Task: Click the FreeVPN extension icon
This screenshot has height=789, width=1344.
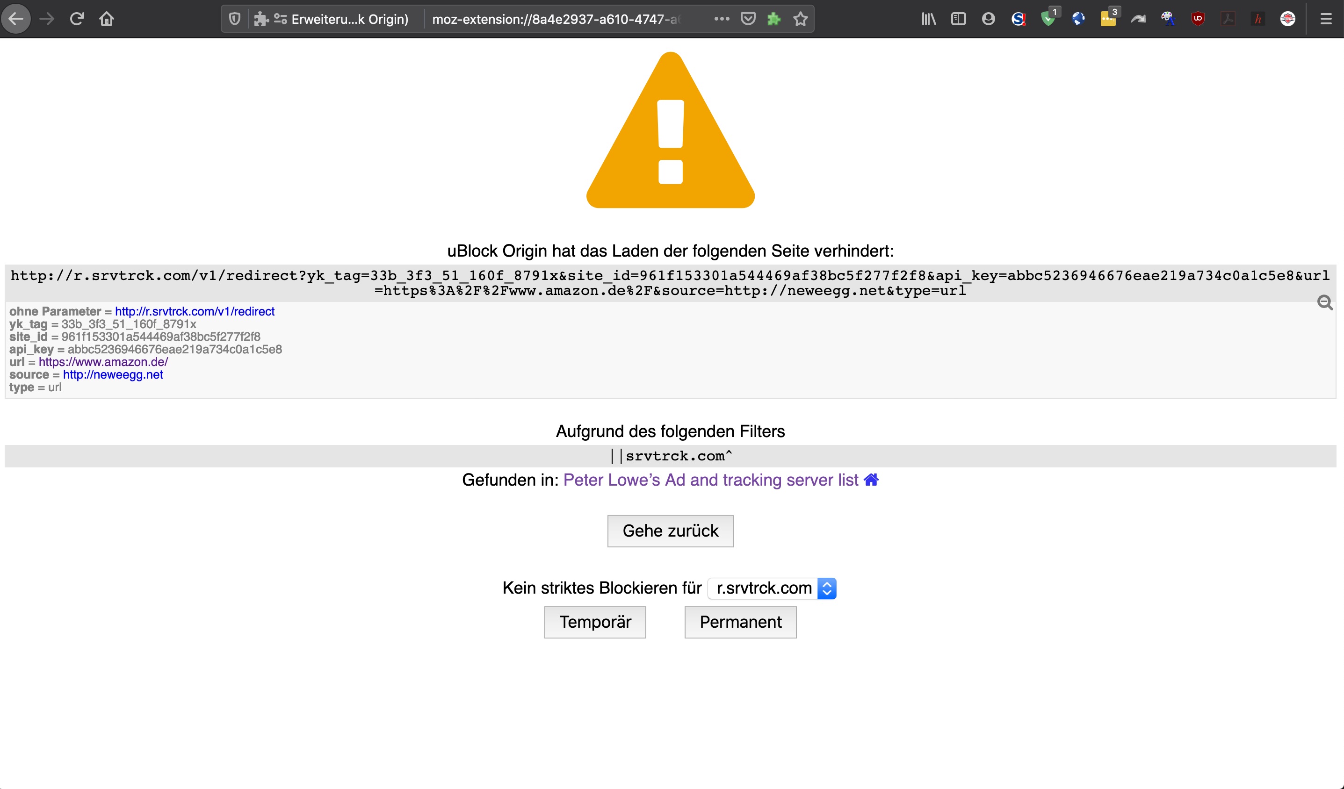Action: 1287,19
